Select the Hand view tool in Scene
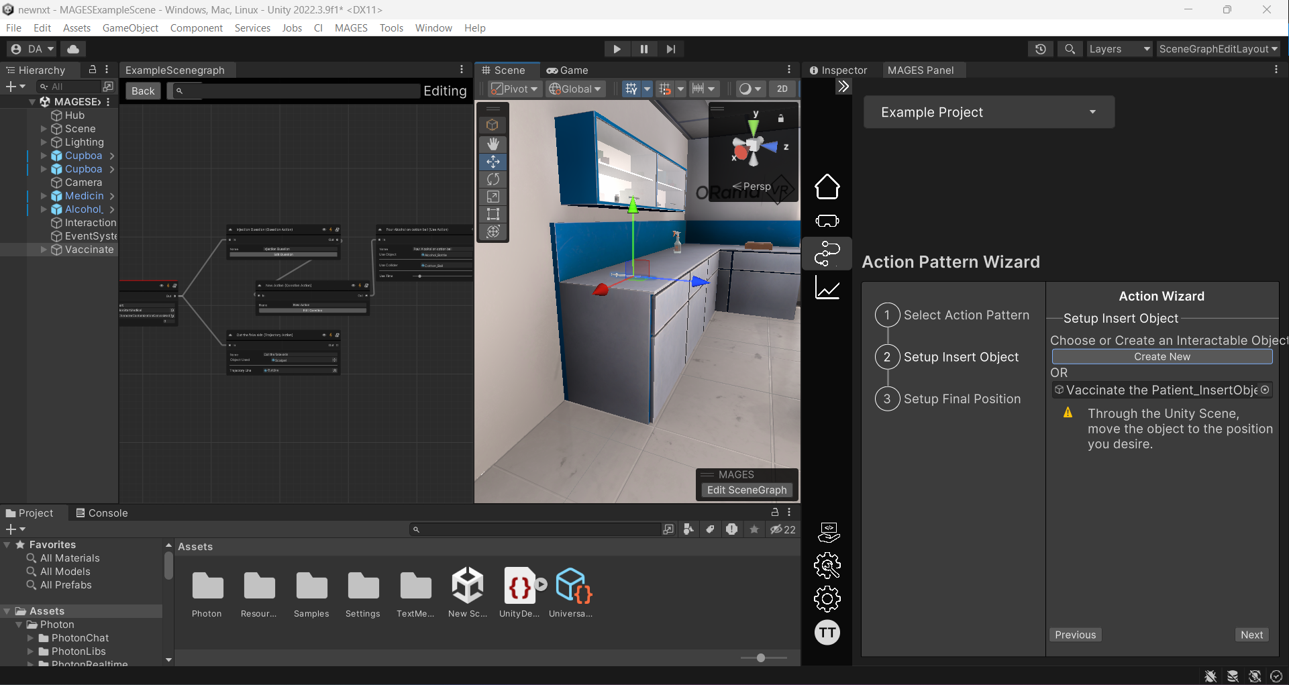Viewport: 1289px width, 685px height. (x=493, y=144)
